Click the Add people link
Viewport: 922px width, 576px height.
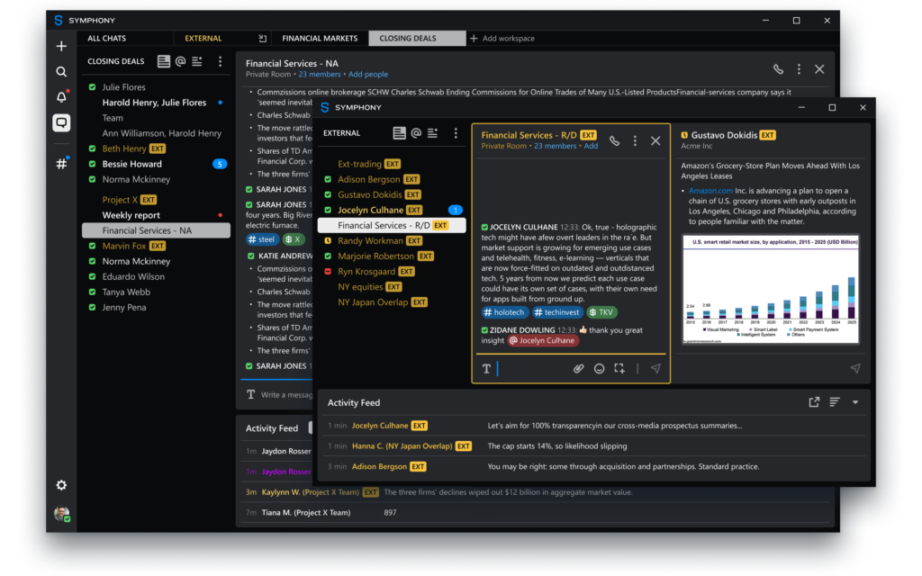pos(368,75)
